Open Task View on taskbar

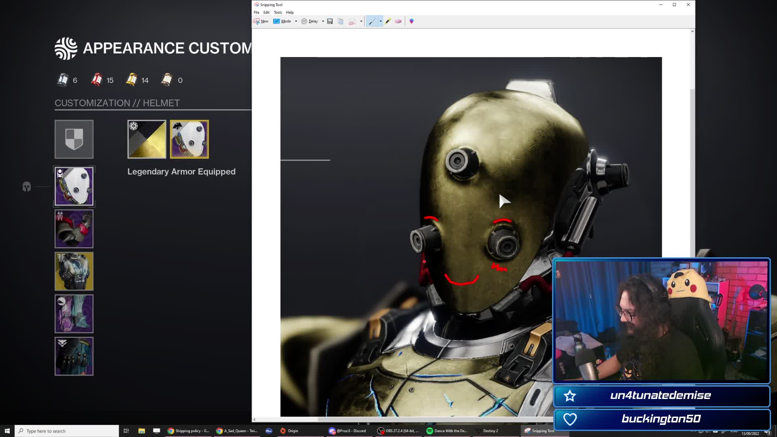[126, 431]
